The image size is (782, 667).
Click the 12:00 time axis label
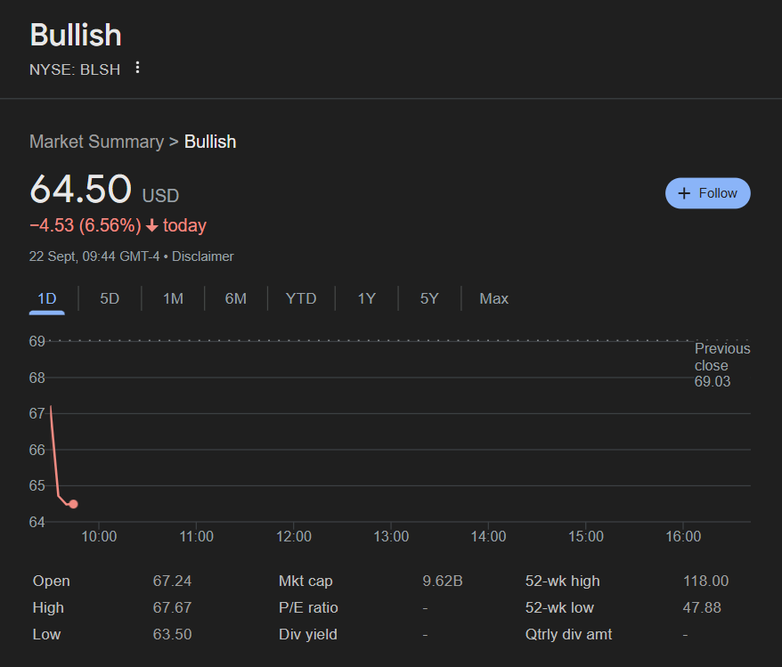point(294,536)
